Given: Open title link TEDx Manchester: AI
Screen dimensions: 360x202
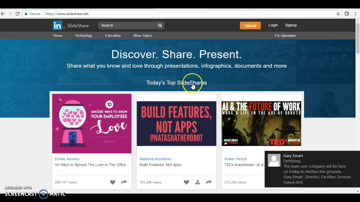Looking at the screenshot, I should click(244, 165).
